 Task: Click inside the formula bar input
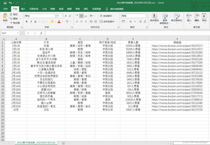(127, 33)
